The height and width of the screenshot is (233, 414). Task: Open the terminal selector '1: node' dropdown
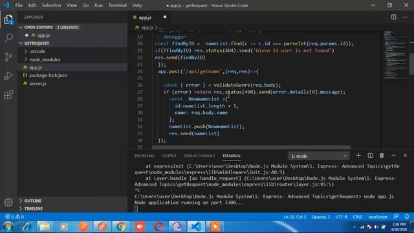[x=319, y=156]
